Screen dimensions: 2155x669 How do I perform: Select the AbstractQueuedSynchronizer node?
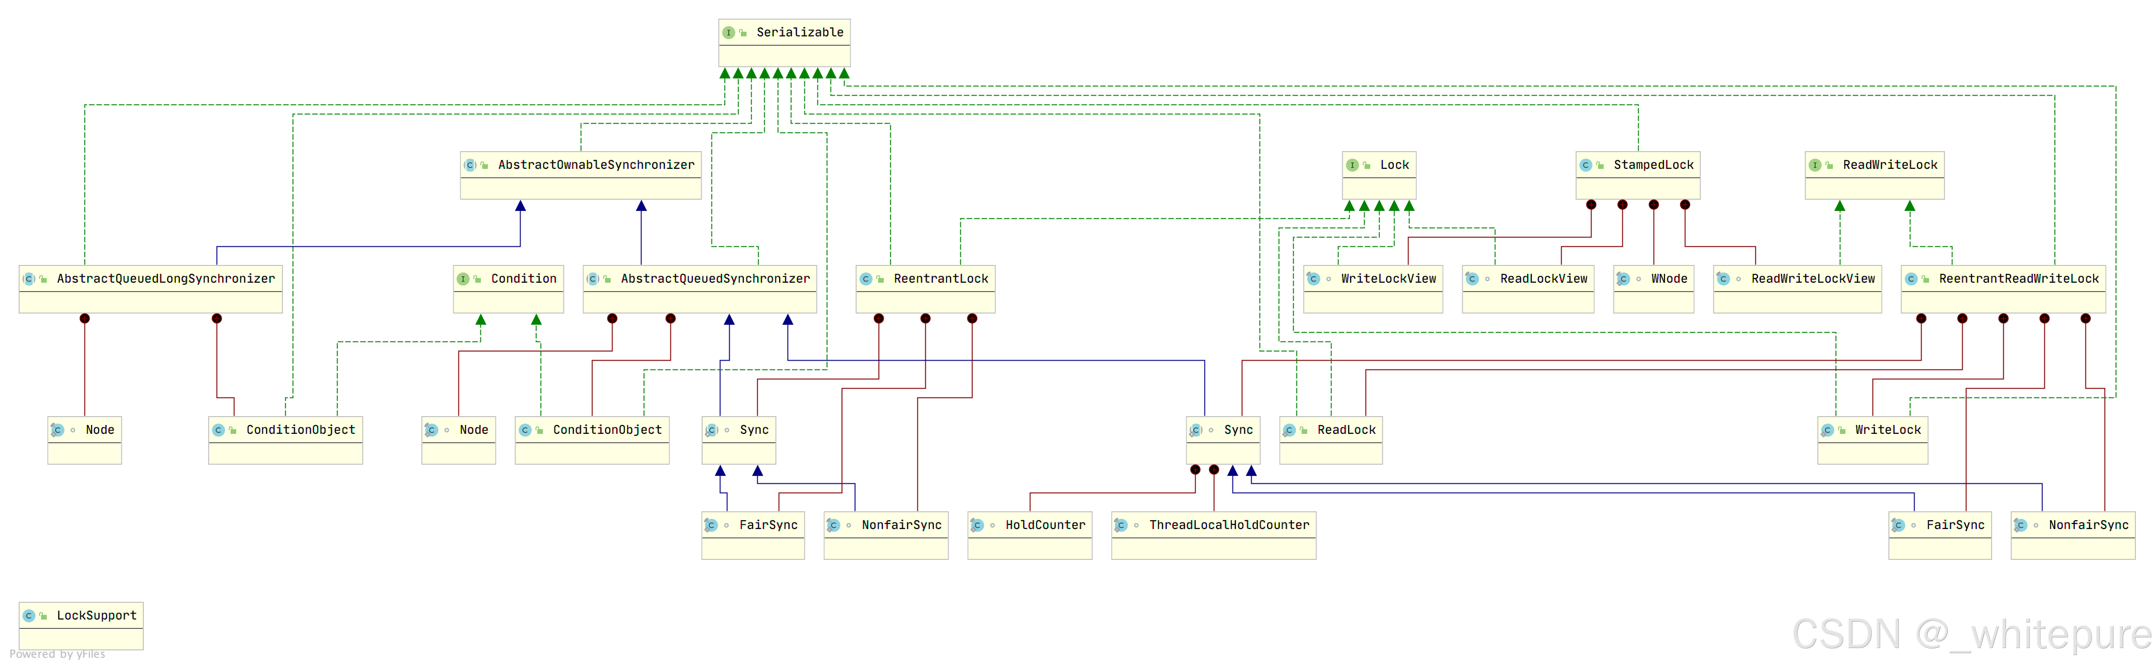[715, 279]
